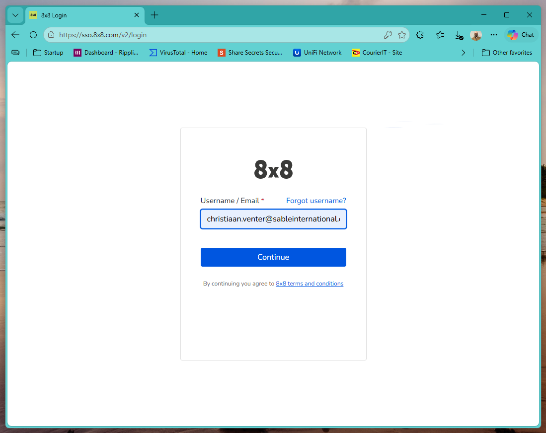This screenshot has height=433, width=546.
Task: Select the 8x8 Login tab
Action: pyautogui.click(x=85, y=15)
